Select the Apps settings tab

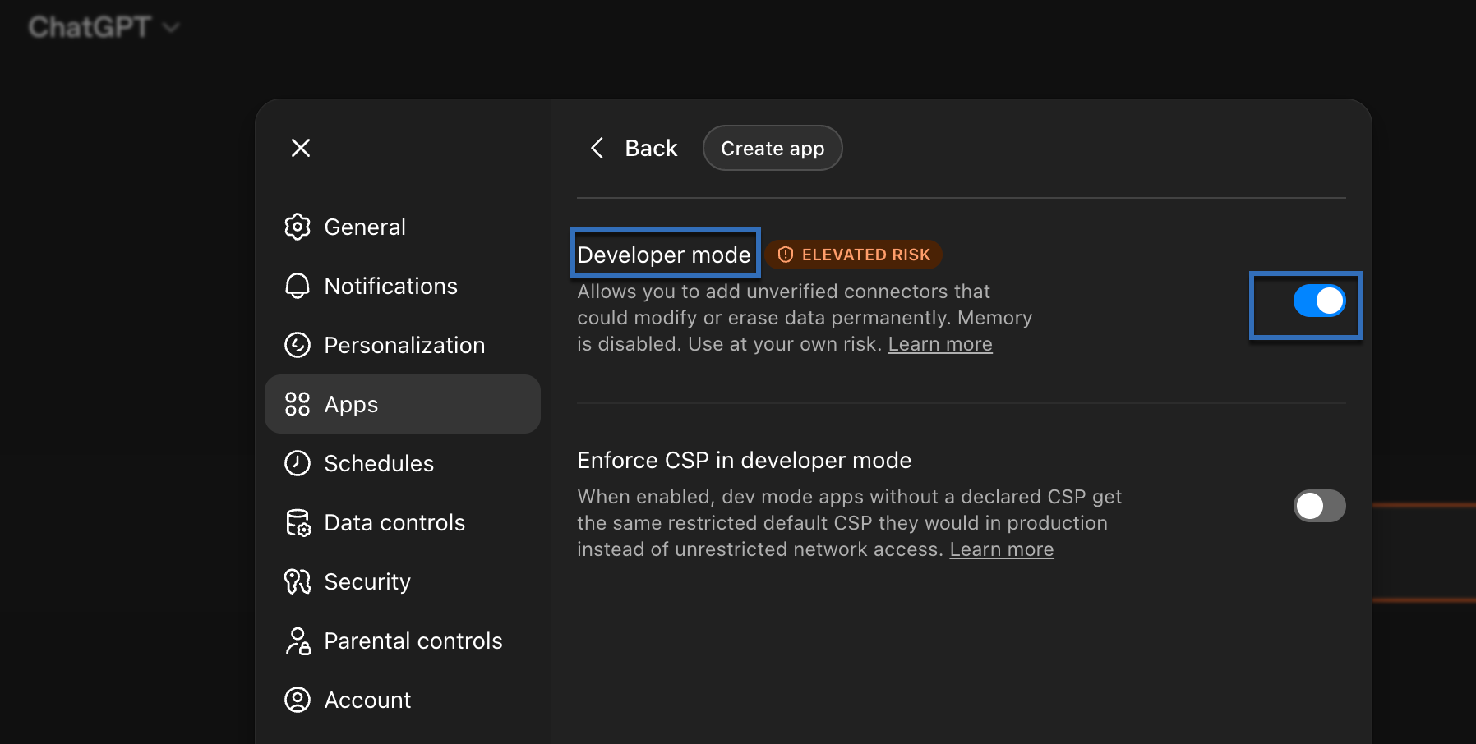(403, 404)
